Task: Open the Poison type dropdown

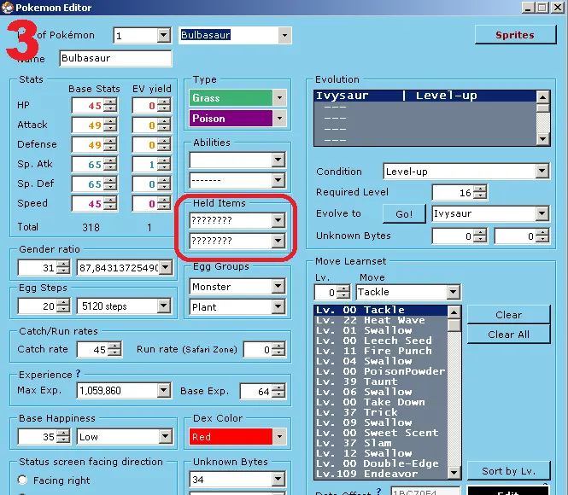Action: click(x=279, y=119)
